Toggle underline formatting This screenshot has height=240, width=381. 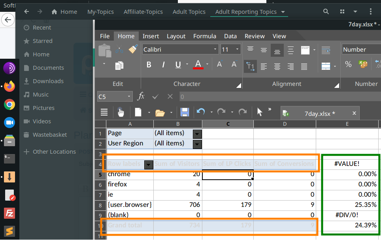click(x=178, y=65)
